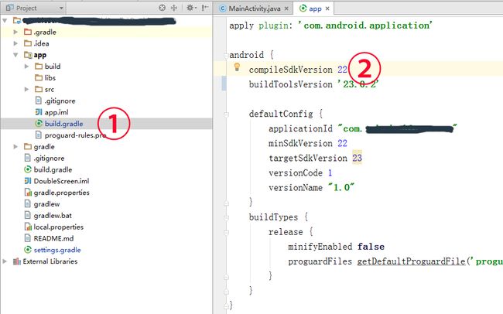
Task: Expand the build folder under app
Action: click(26, 67)
